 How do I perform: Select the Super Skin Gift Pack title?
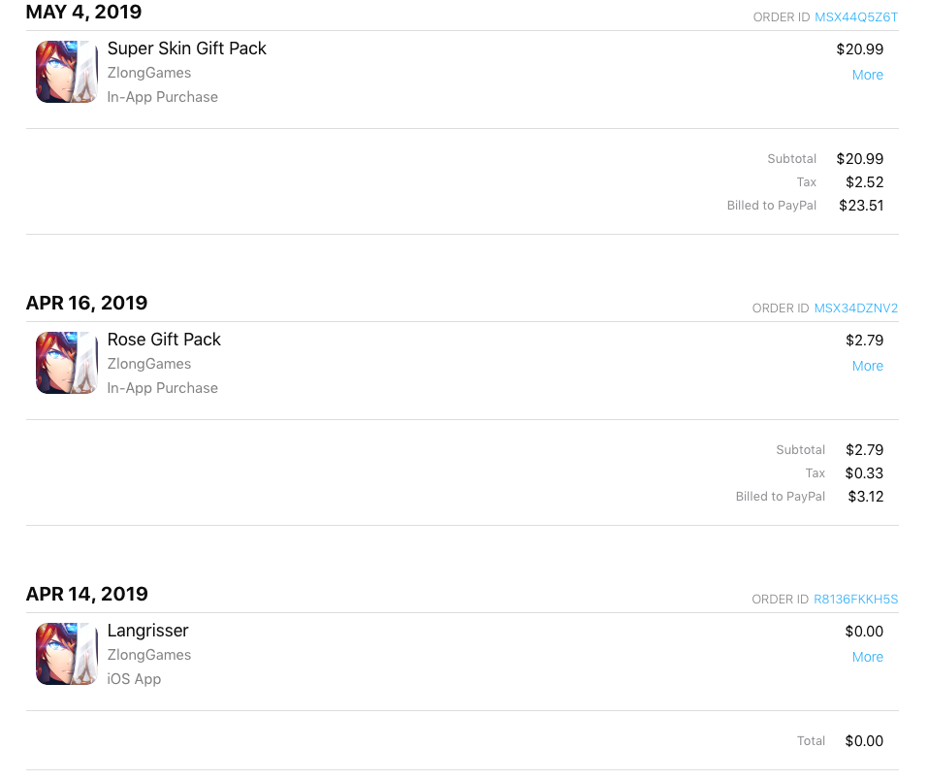[186, 49]
